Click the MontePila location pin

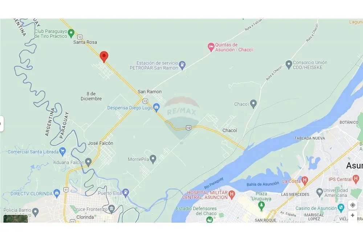[153, 159]
